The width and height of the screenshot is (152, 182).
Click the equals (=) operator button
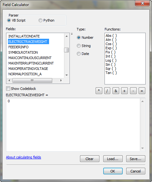(x=142, y=91)
